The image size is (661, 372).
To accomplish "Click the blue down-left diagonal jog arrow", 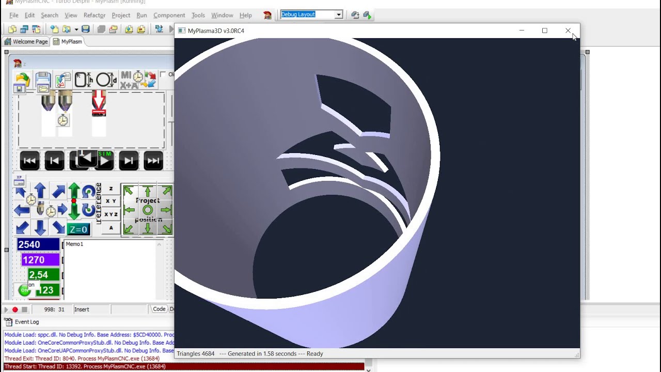I will [22, 228].
